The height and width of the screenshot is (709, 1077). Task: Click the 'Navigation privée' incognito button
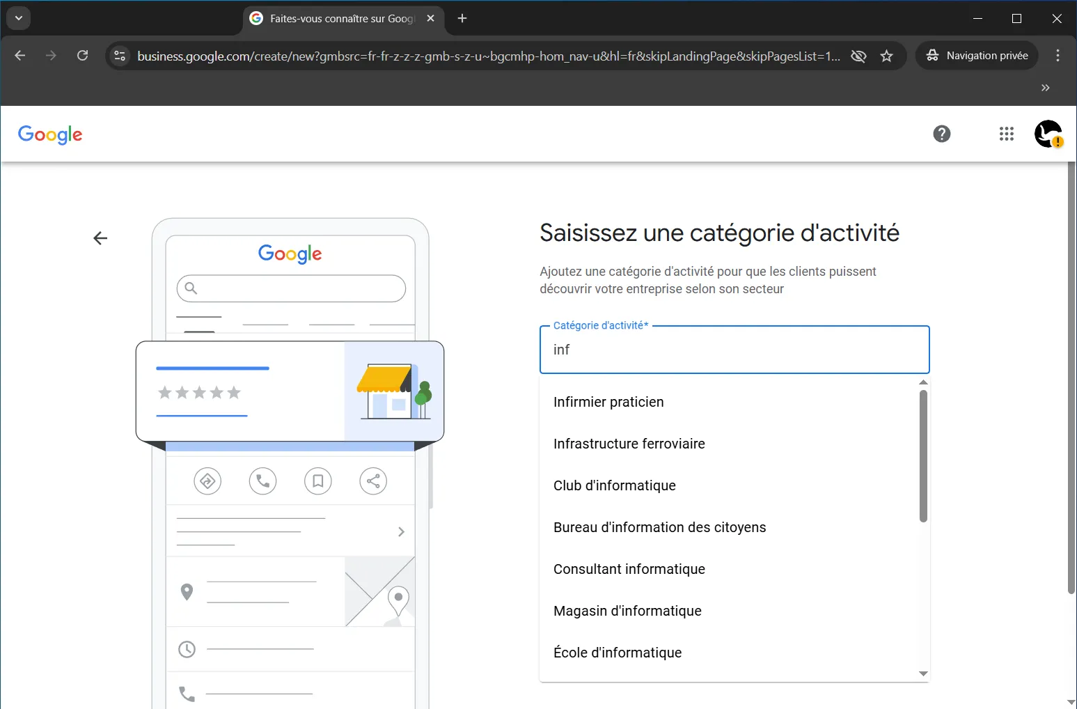point(977,56)
